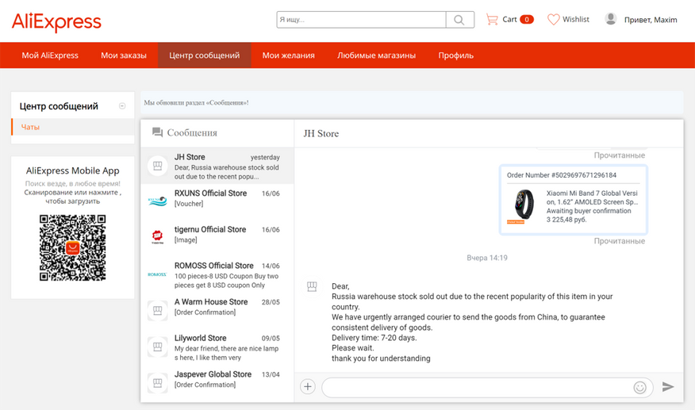This screenshot has width=695, height=410.
Task: Click the AliExpress logo
Action: coord(56,21)
